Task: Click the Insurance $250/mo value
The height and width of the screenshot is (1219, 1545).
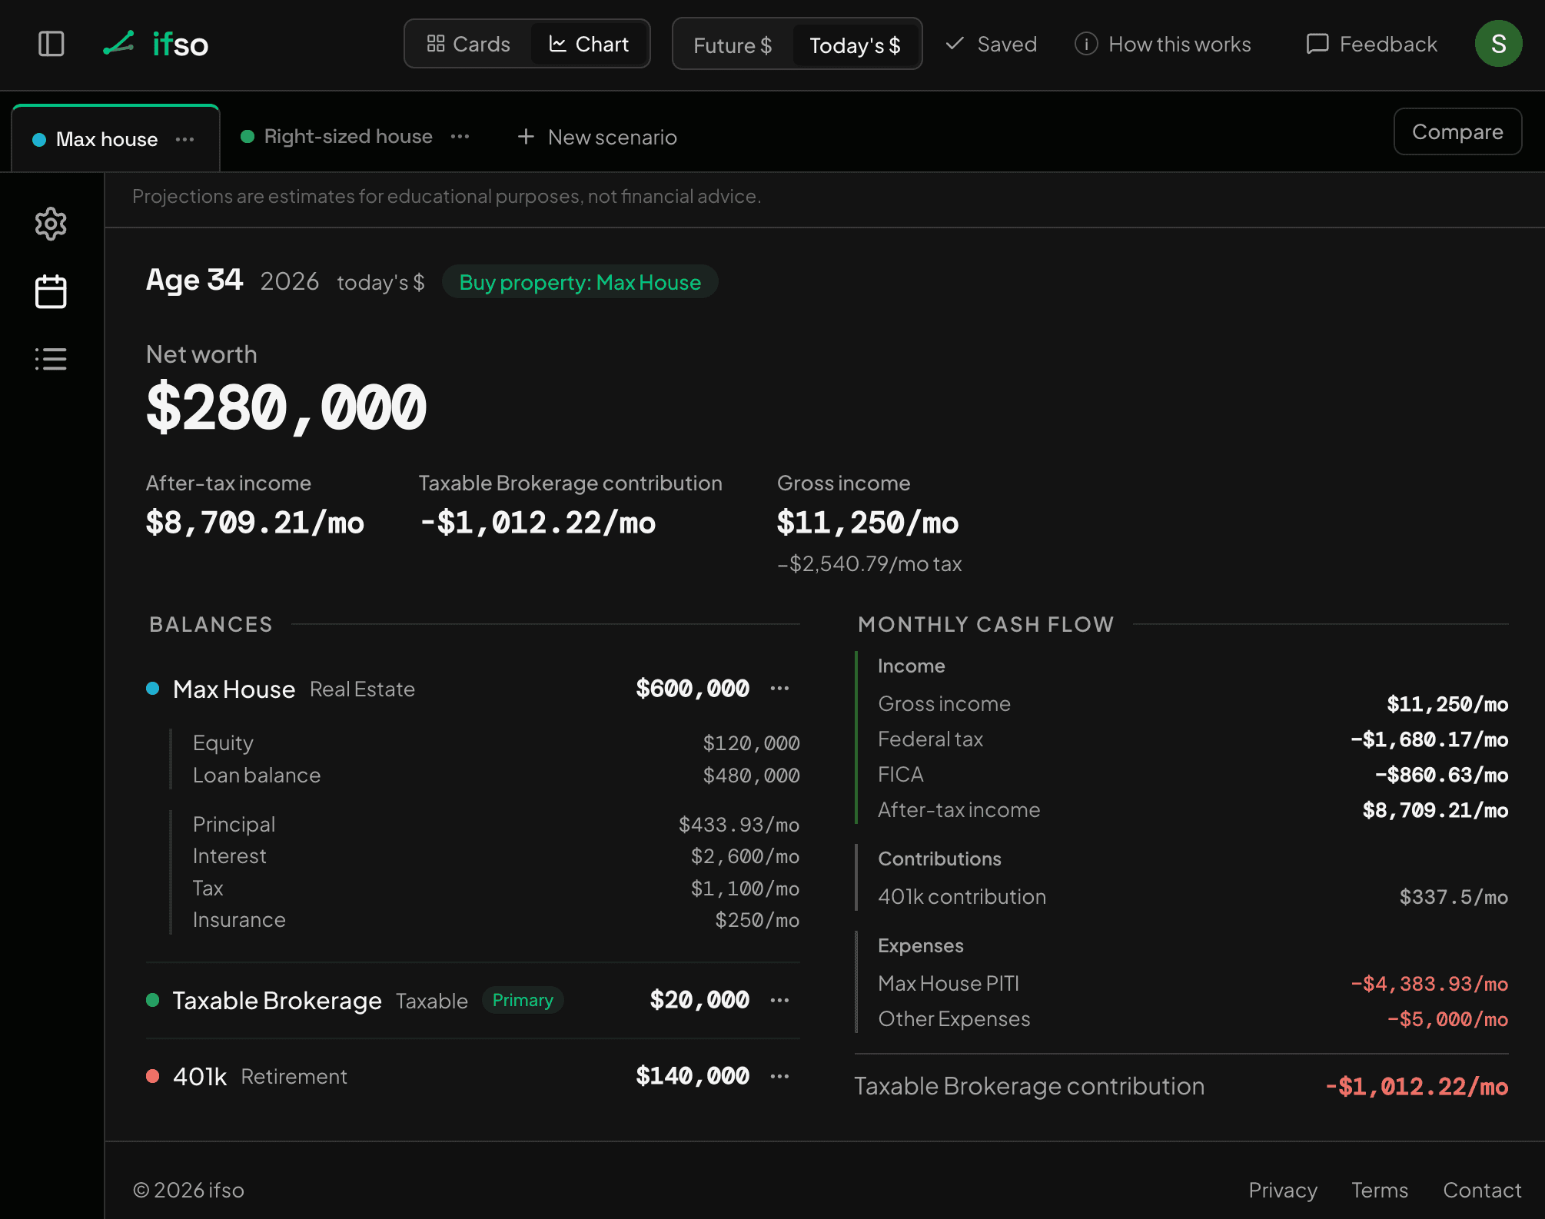Action: 757,920
